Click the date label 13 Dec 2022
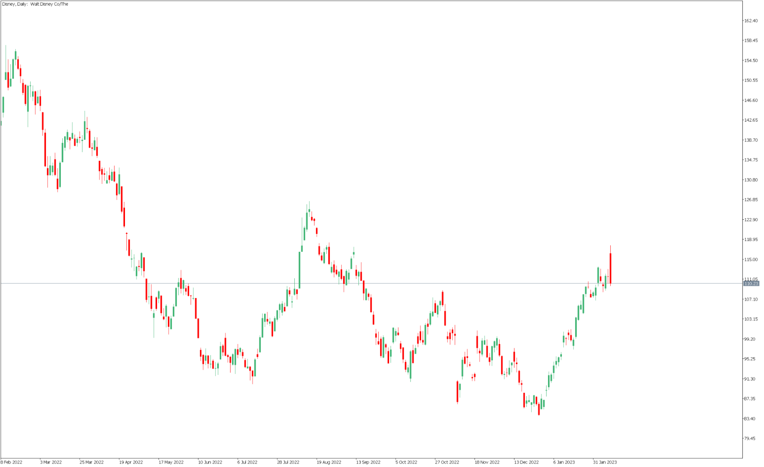Screen dimensions: 764x467 coord(526,462)
